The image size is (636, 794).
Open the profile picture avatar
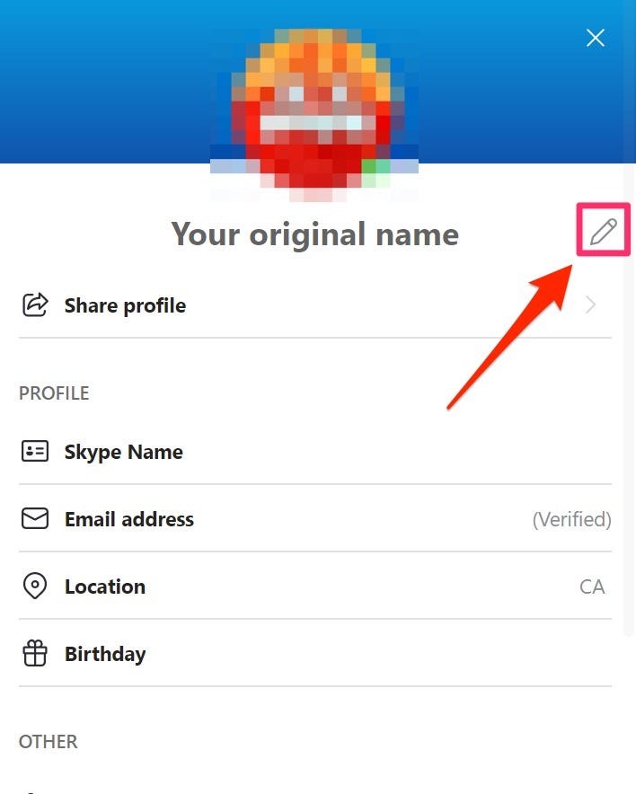(x=314, y=108)
